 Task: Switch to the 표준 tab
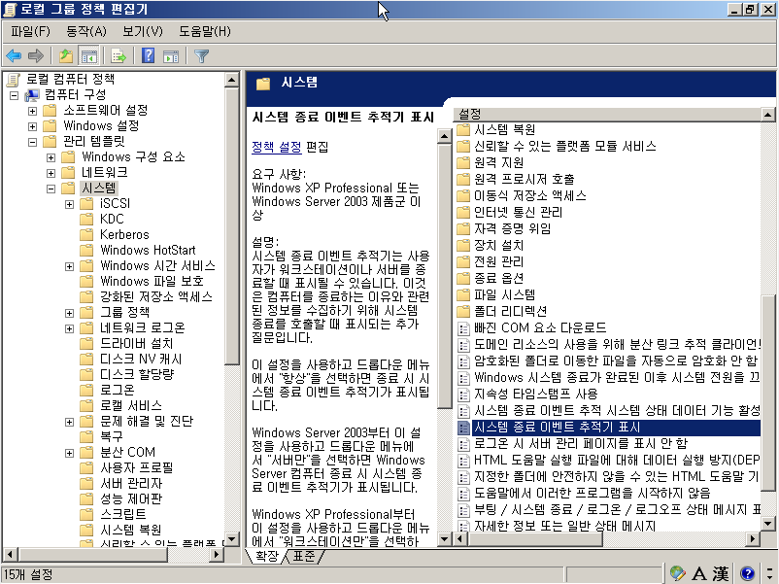(x=304, y=556)
